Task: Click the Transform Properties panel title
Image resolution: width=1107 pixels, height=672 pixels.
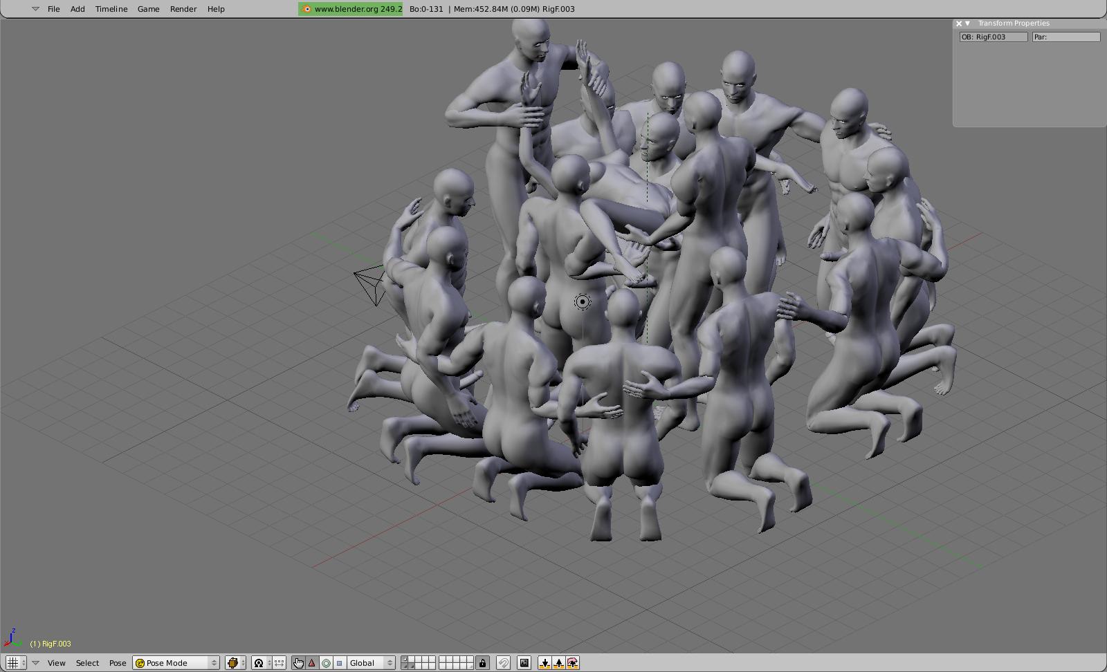Action: tap(1014, 24)
